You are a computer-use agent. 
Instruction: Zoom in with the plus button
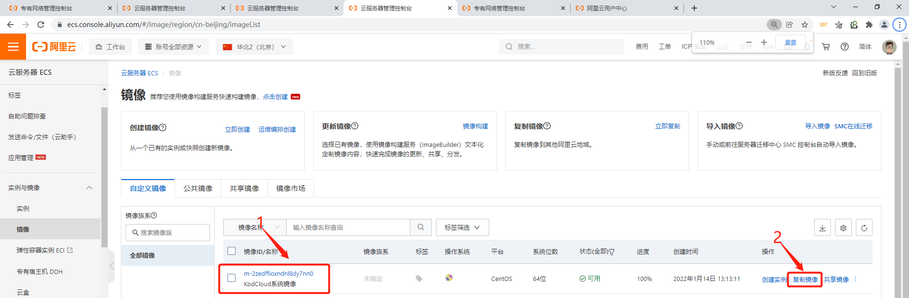click(x=764, y=43)
